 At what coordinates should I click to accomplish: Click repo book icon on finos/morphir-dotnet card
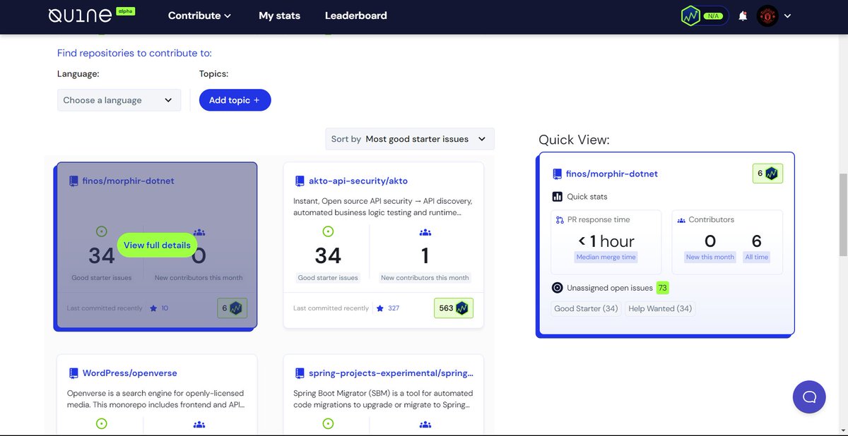[73, 181]
